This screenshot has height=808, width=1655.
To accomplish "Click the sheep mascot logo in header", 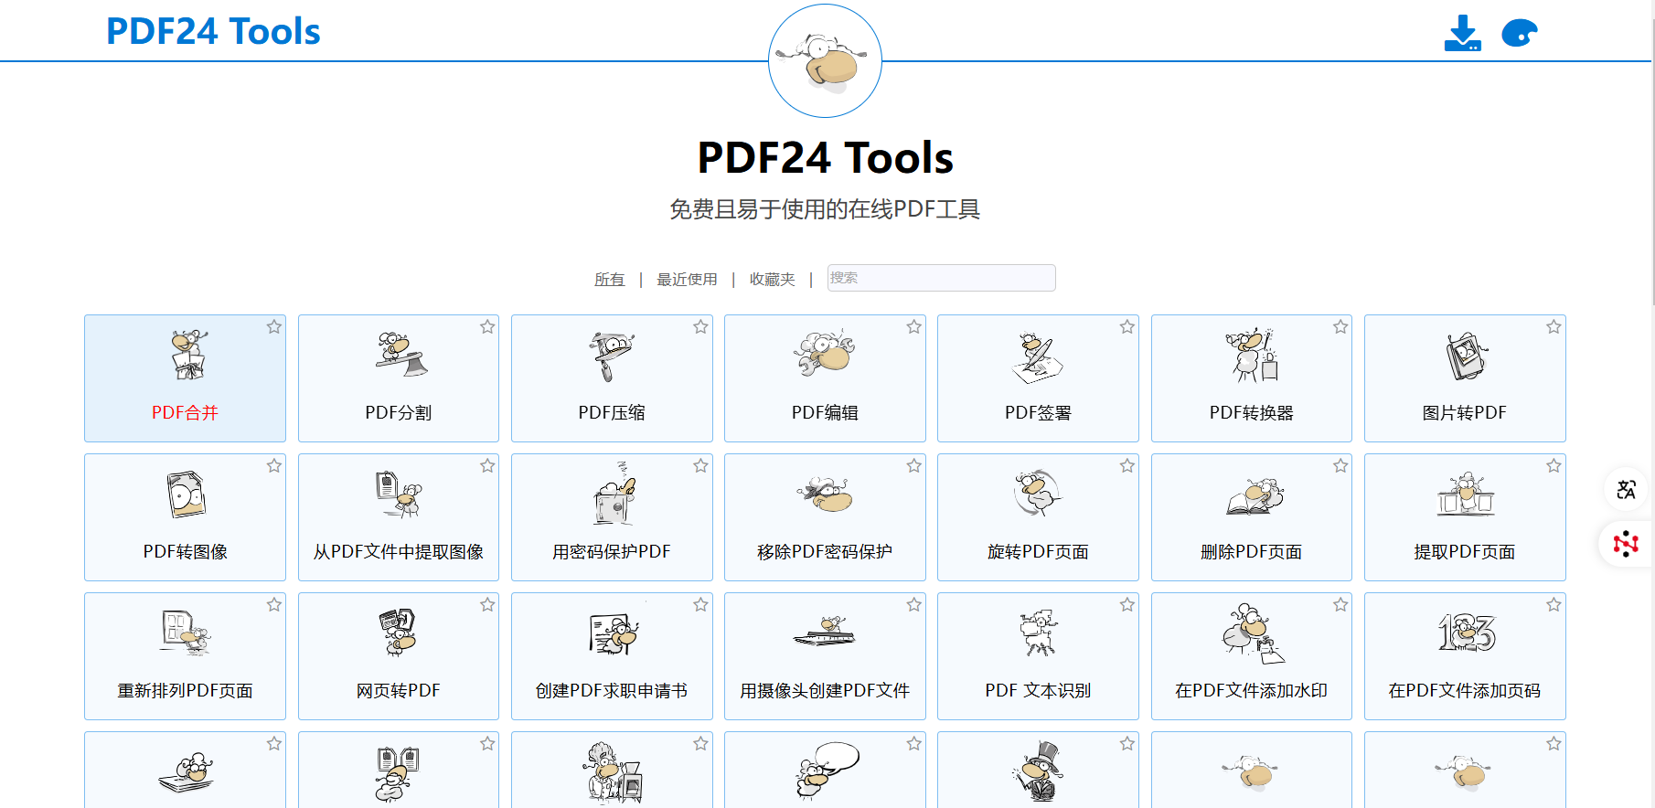I will [x=825, y=61].
